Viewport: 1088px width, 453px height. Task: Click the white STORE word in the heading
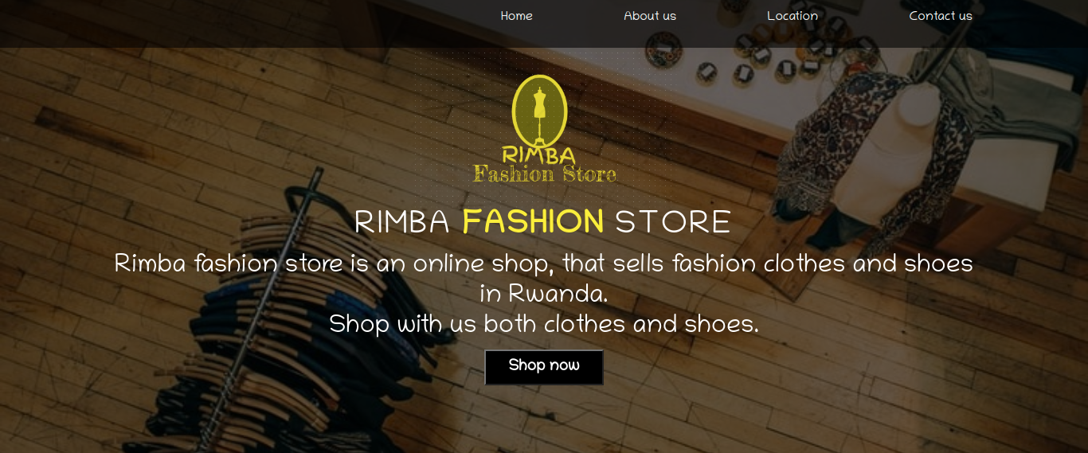(x=673, y=221)
